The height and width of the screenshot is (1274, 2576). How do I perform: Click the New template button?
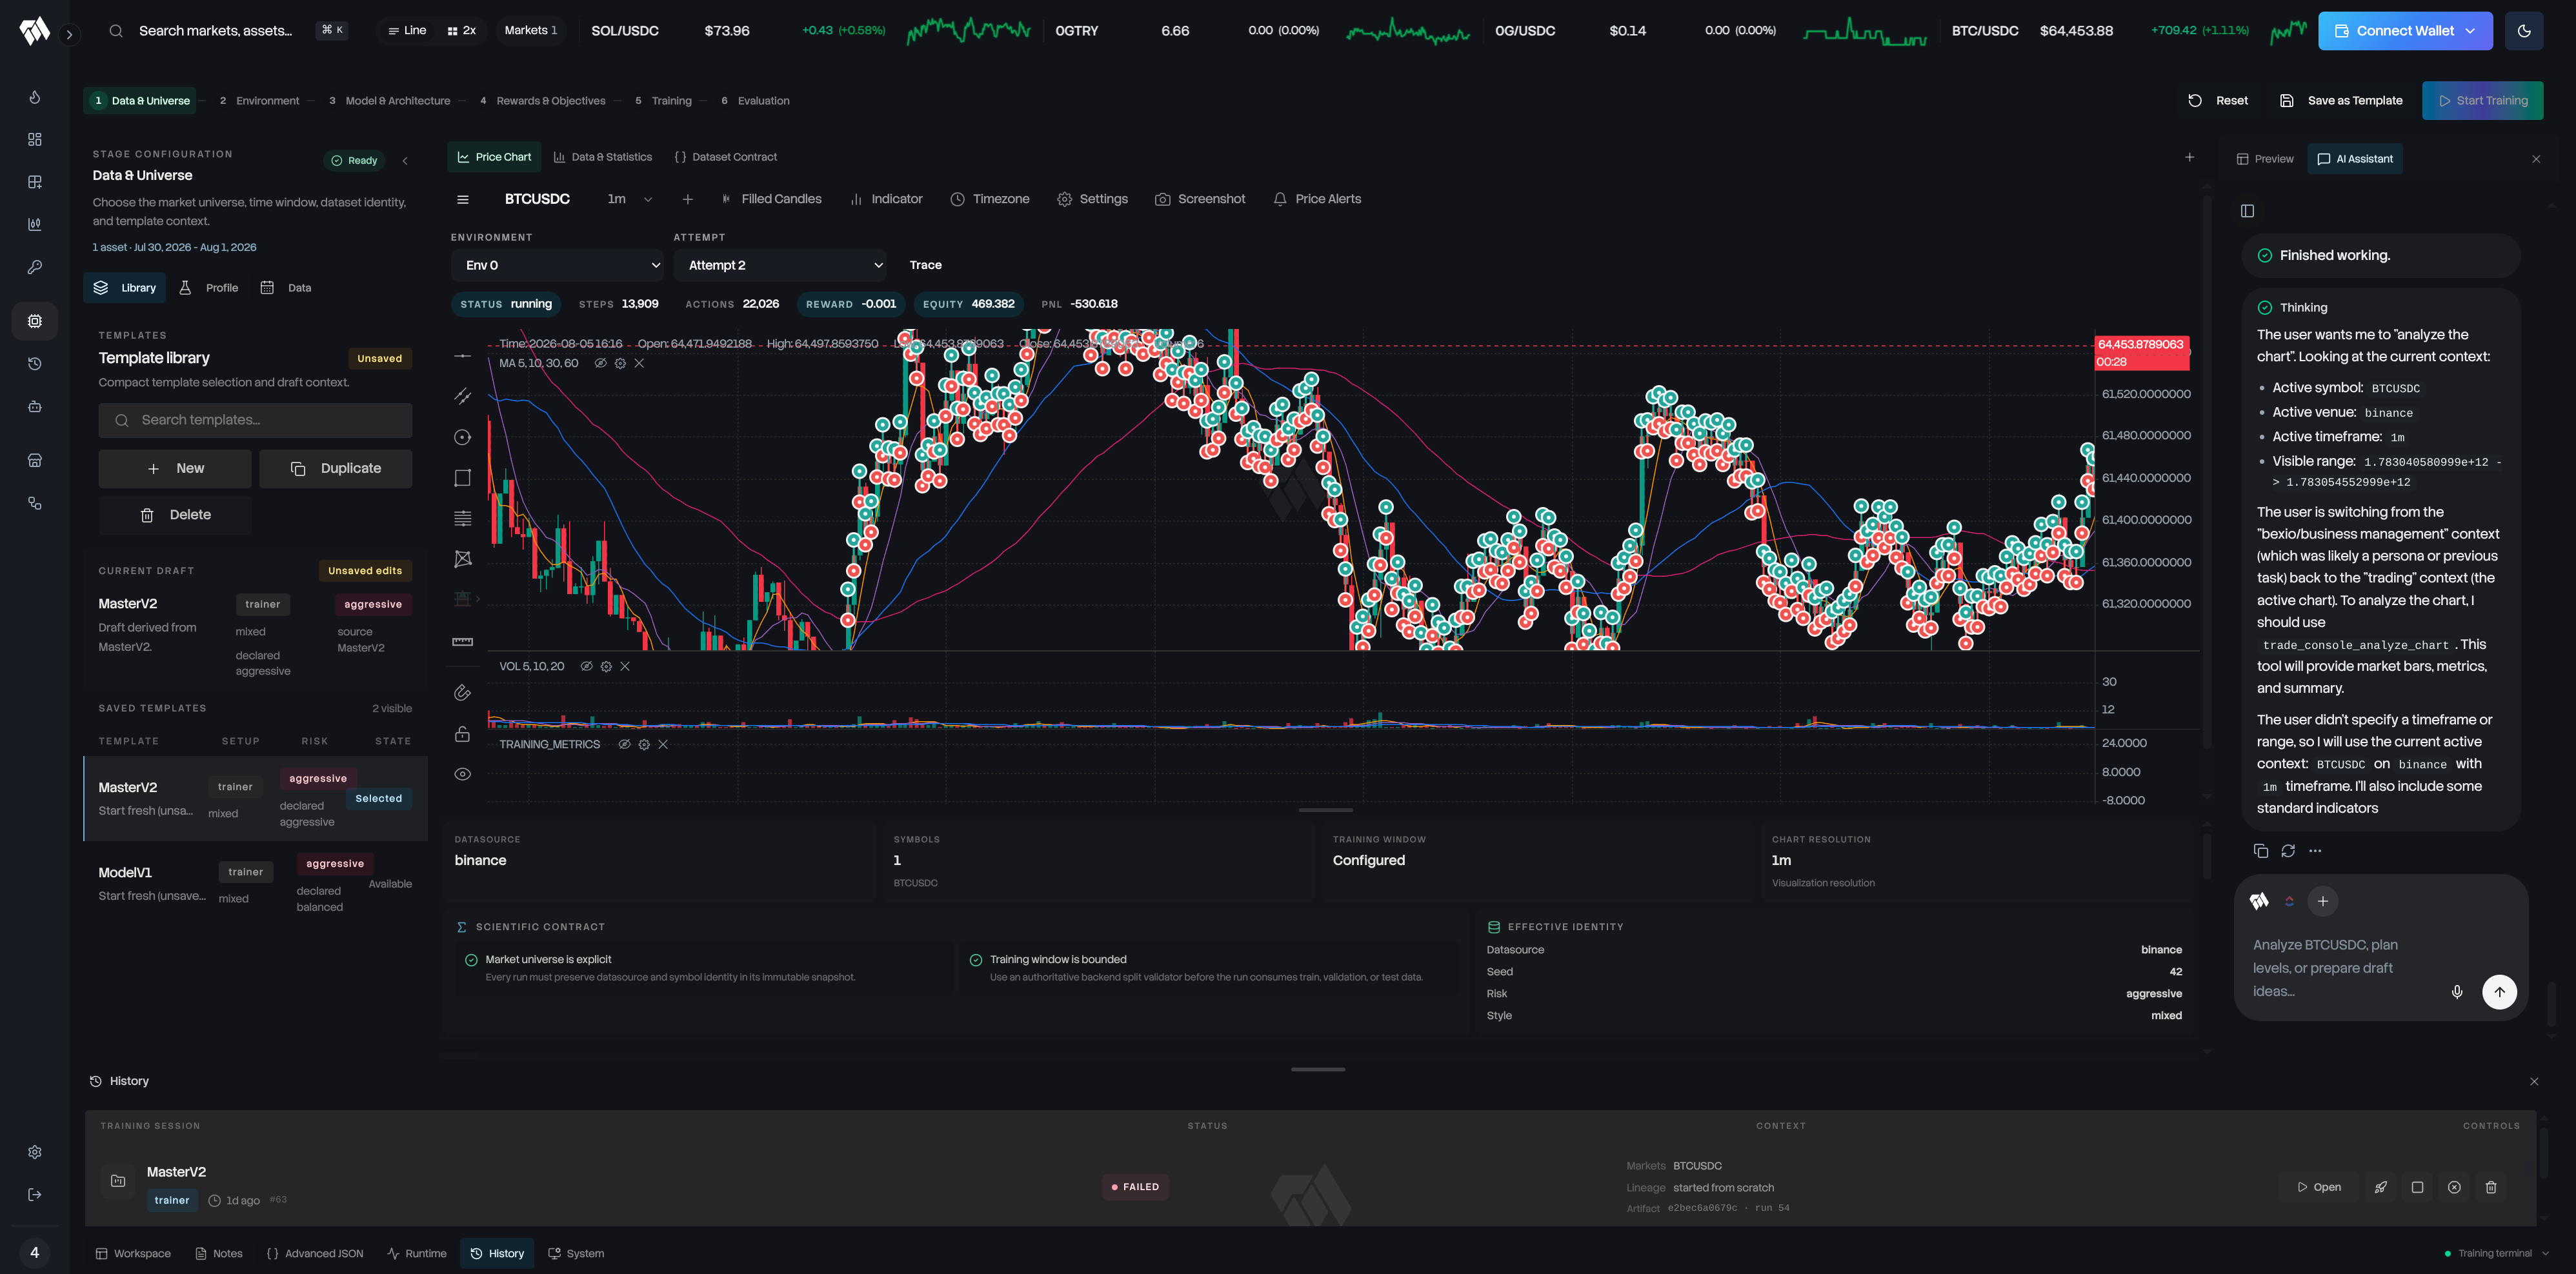click(x=175, y=468)
